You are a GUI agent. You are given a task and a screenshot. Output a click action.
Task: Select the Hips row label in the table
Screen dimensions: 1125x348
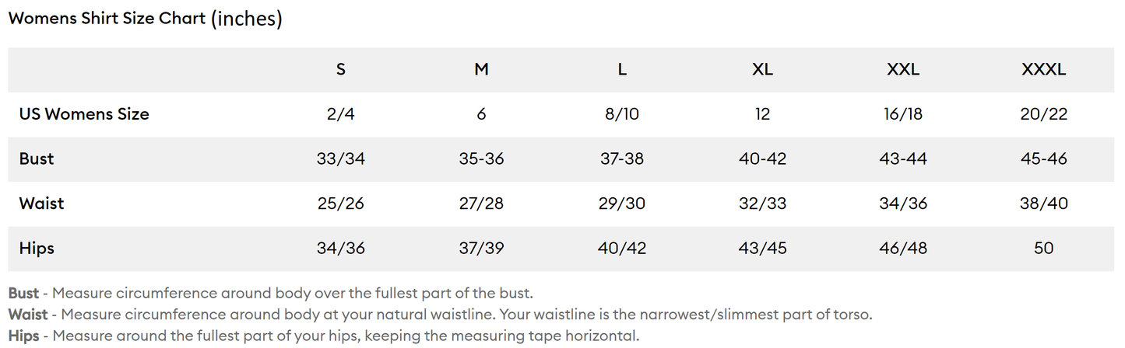point(37,249)
